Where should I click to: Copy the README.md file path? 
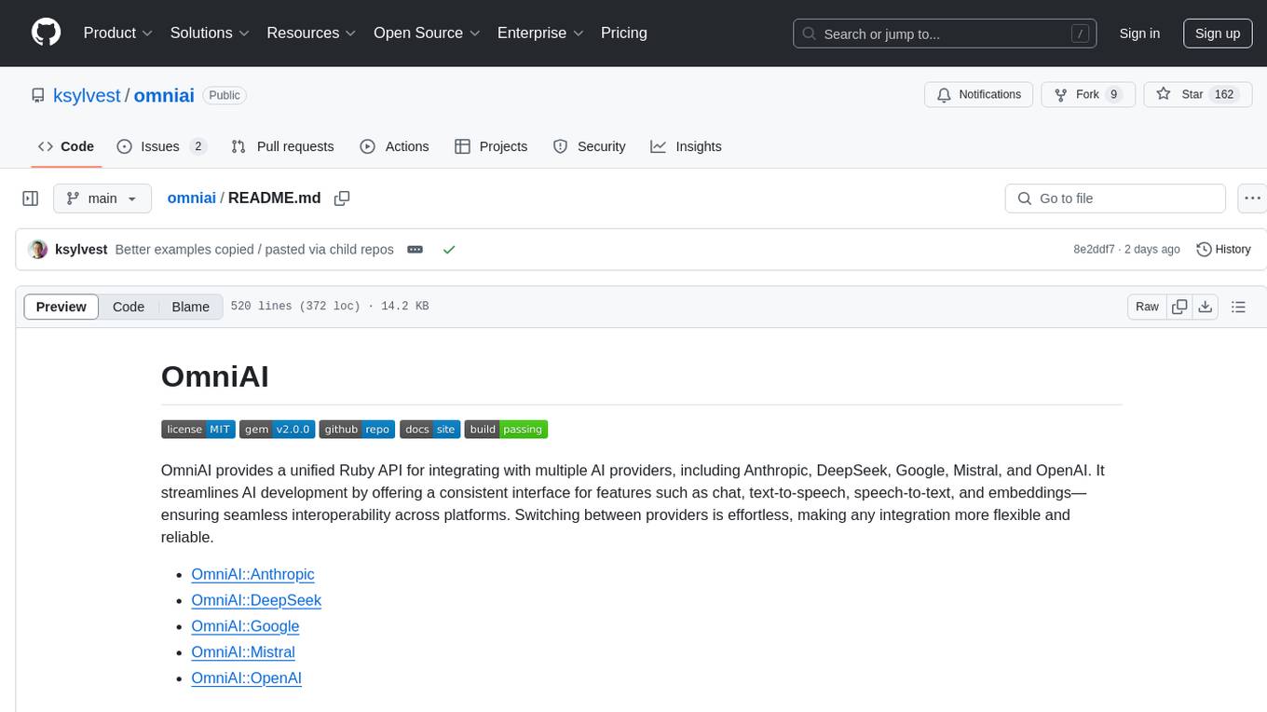[x=342, y=199]
